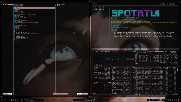Click the Help box in spotatui
Viewport: 181px width, 102px height.
pyautogui.click(x=164, y=4)
